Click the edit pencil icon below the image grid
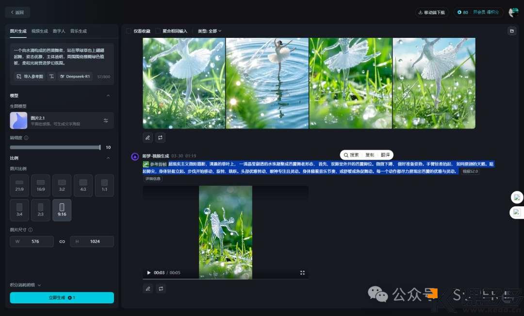Image resolution: width=524 pixels, height=316 pixels. 148,137
